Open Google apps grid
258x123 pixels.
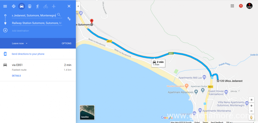click(232, 6)
